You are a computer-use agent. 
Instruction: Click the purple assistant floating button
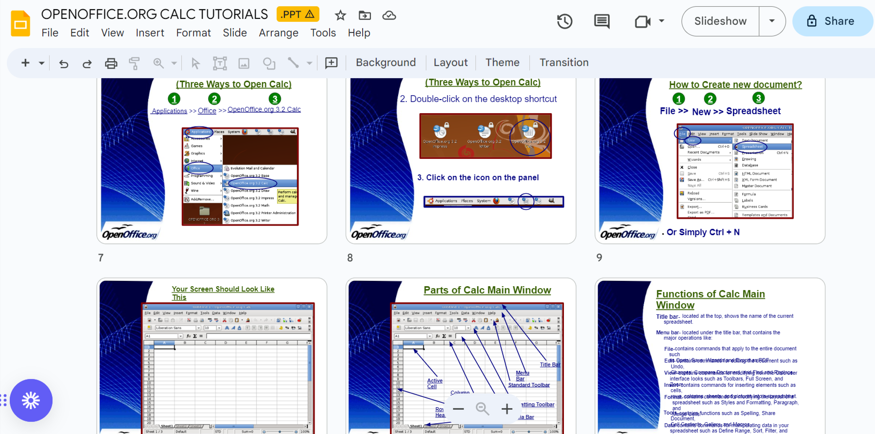[x=31, y=400]
